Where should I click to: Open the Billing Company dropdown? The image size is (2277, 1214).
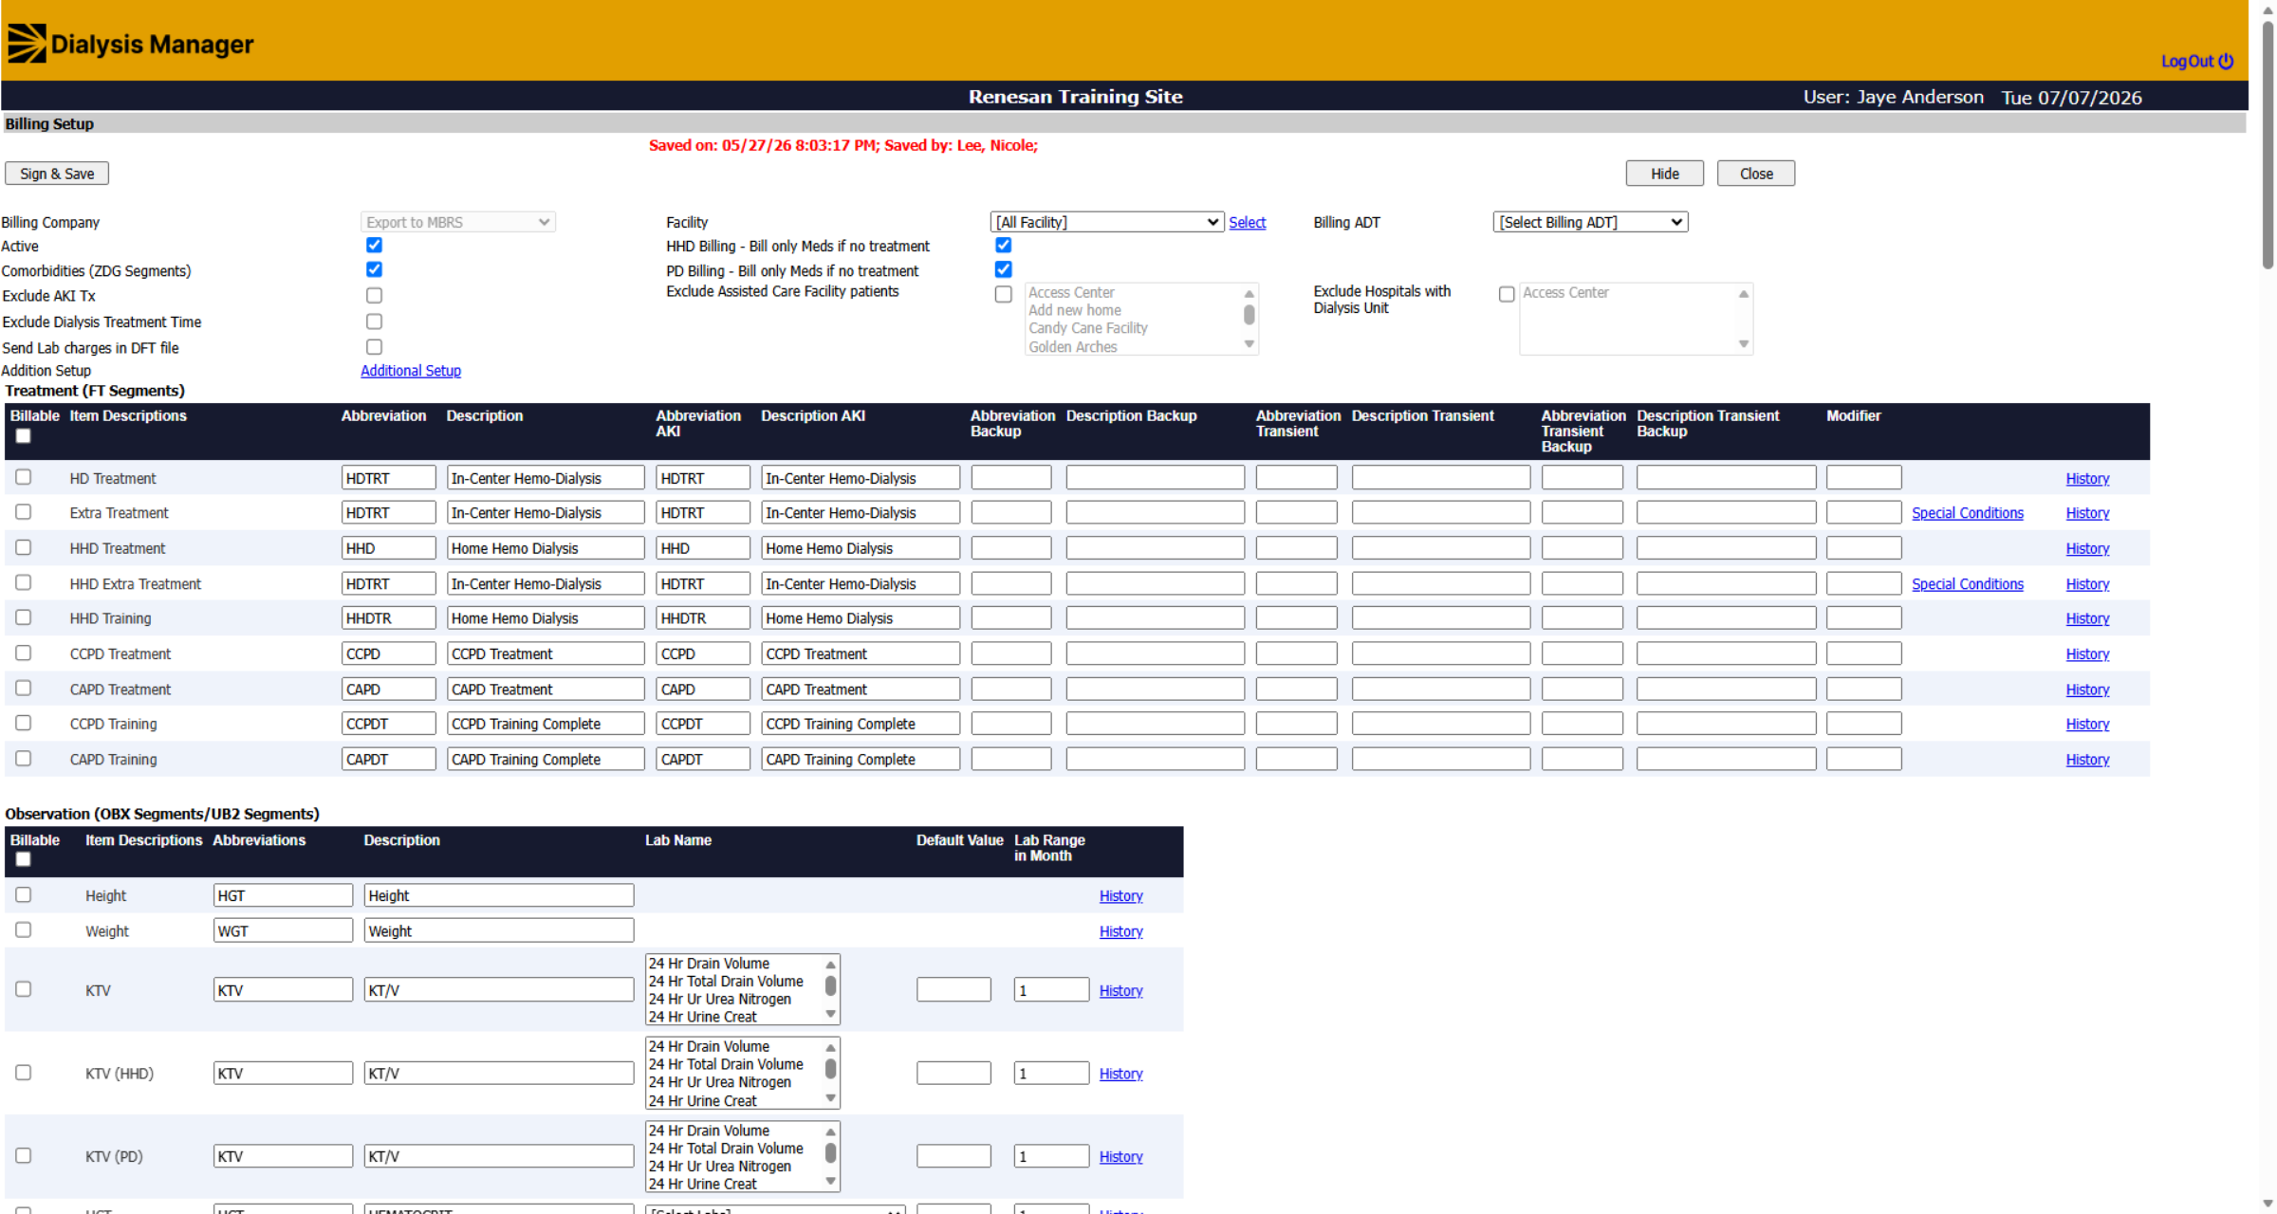click(457, 222)
